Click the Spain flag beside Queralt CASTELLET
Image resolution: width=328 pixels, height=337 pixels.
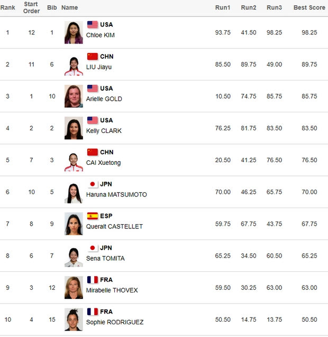(x=93, y=216)
